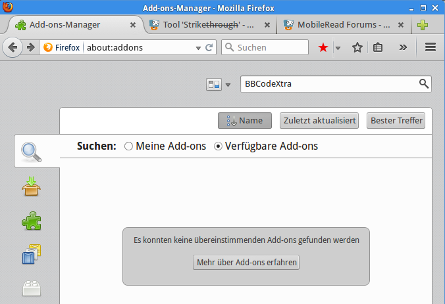The width and height of the screenshot is (445, 304).
Task: Open Extensions puzzle piece category
Action: [32, 221]
